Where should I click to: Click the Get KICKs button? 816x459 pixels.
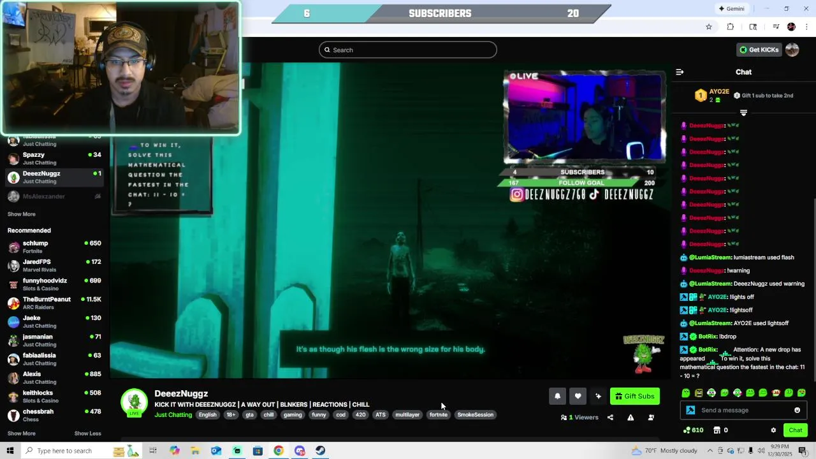point(759,50)
